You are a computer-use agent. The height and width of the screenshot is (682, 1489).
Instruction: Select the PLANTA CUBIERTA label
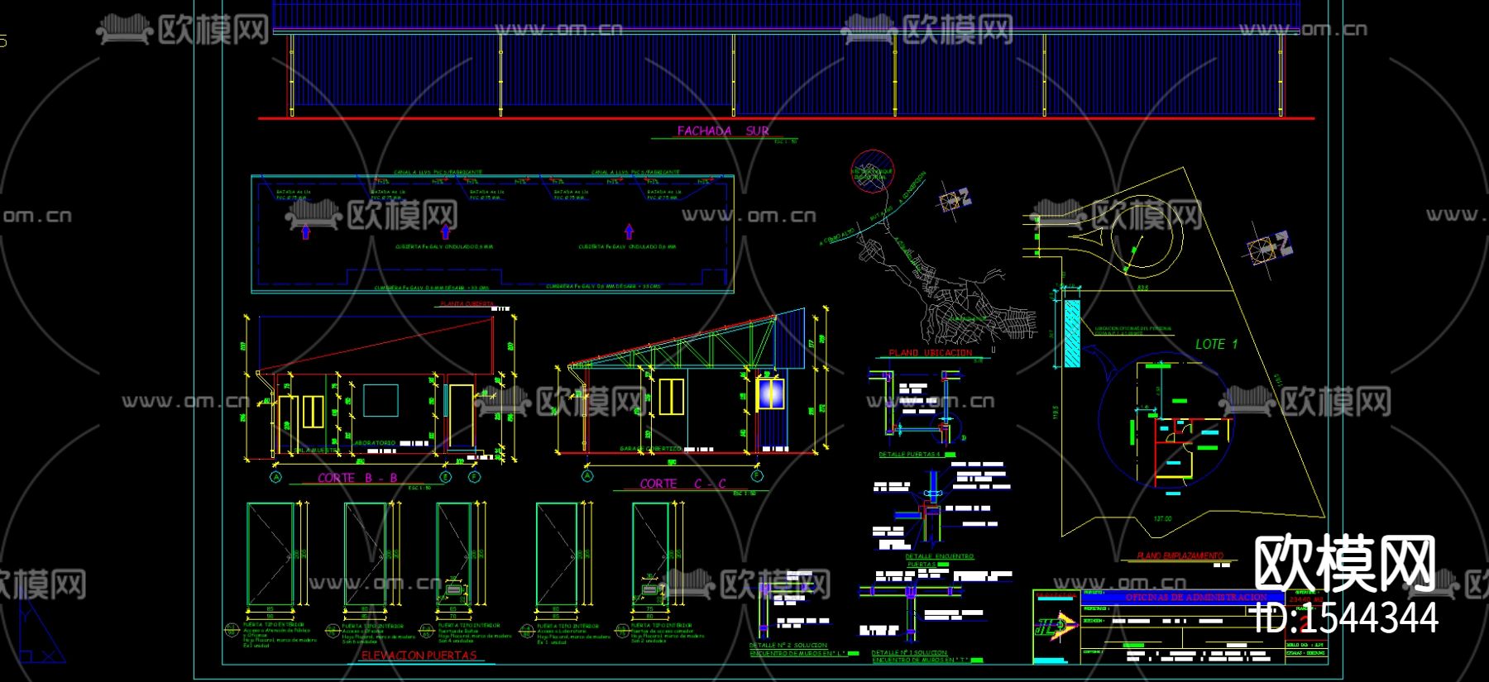[x=466, y=304]
